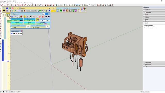165x93 pixels.
Task: Open the Window menu
Action: tap(21, 3)
